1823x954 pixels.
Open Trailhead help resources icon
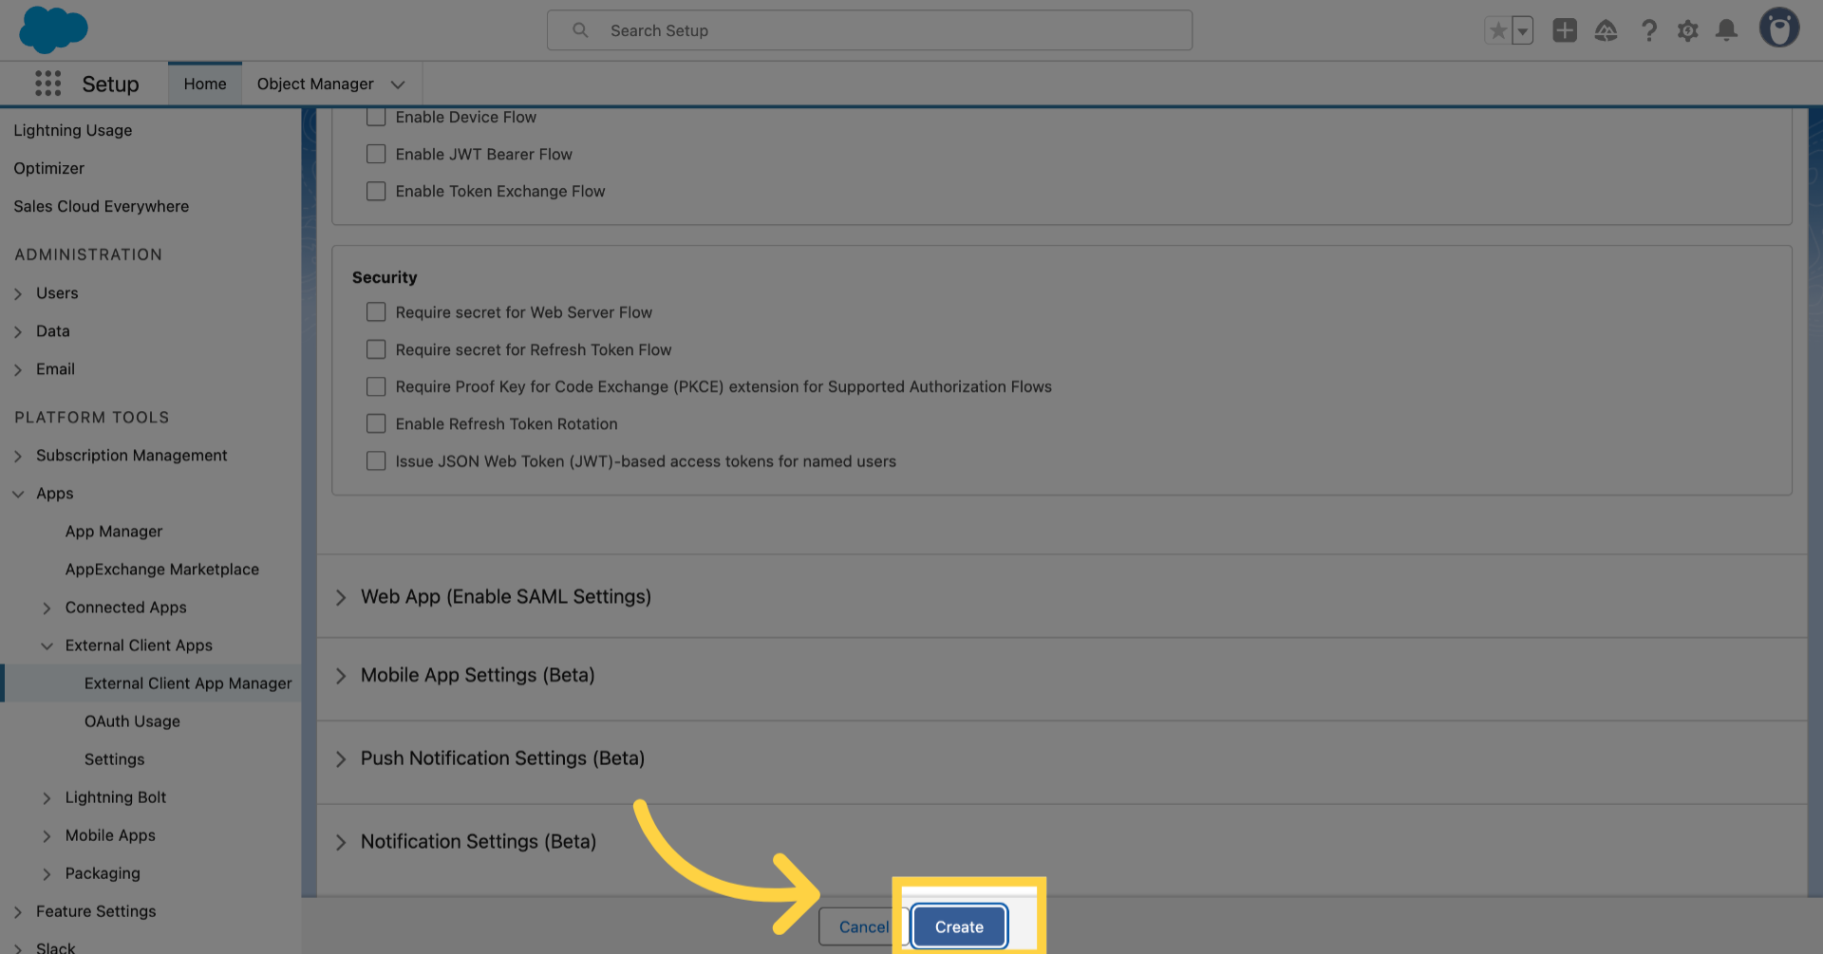(1607, 29)
